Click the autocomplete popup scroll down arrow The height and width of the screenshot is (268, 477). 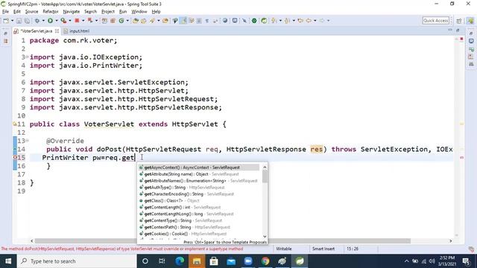[x=265, y=236]
